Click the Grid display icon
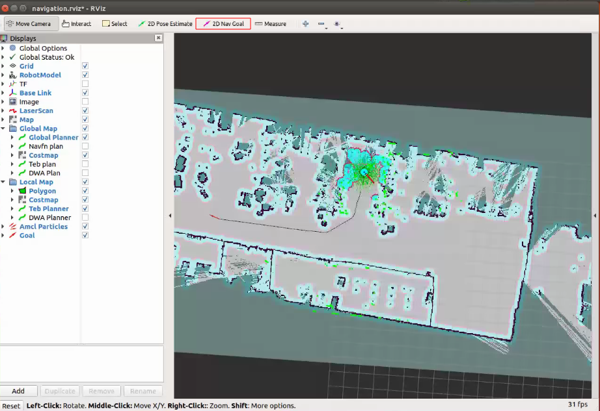The image size is (600, 411). coord(12,66)
